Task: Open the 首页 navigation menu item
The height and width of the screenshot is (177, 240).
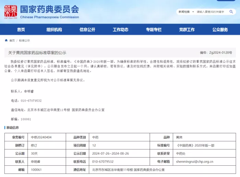Action: tap(21, 29)
